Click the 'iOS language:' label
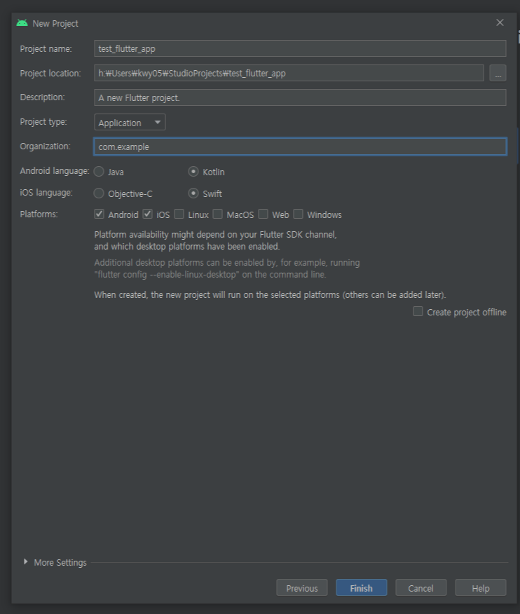 click(46, 193)
